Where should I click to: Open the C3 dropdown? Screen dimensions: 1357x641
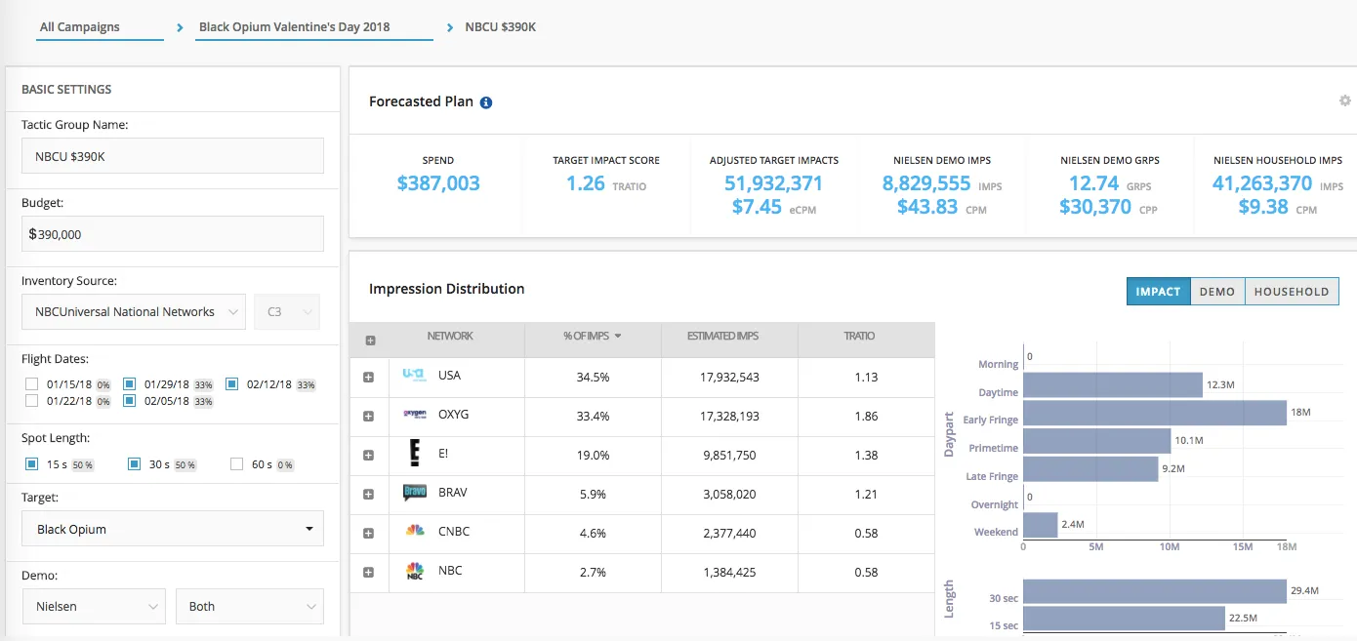(286, 312)
